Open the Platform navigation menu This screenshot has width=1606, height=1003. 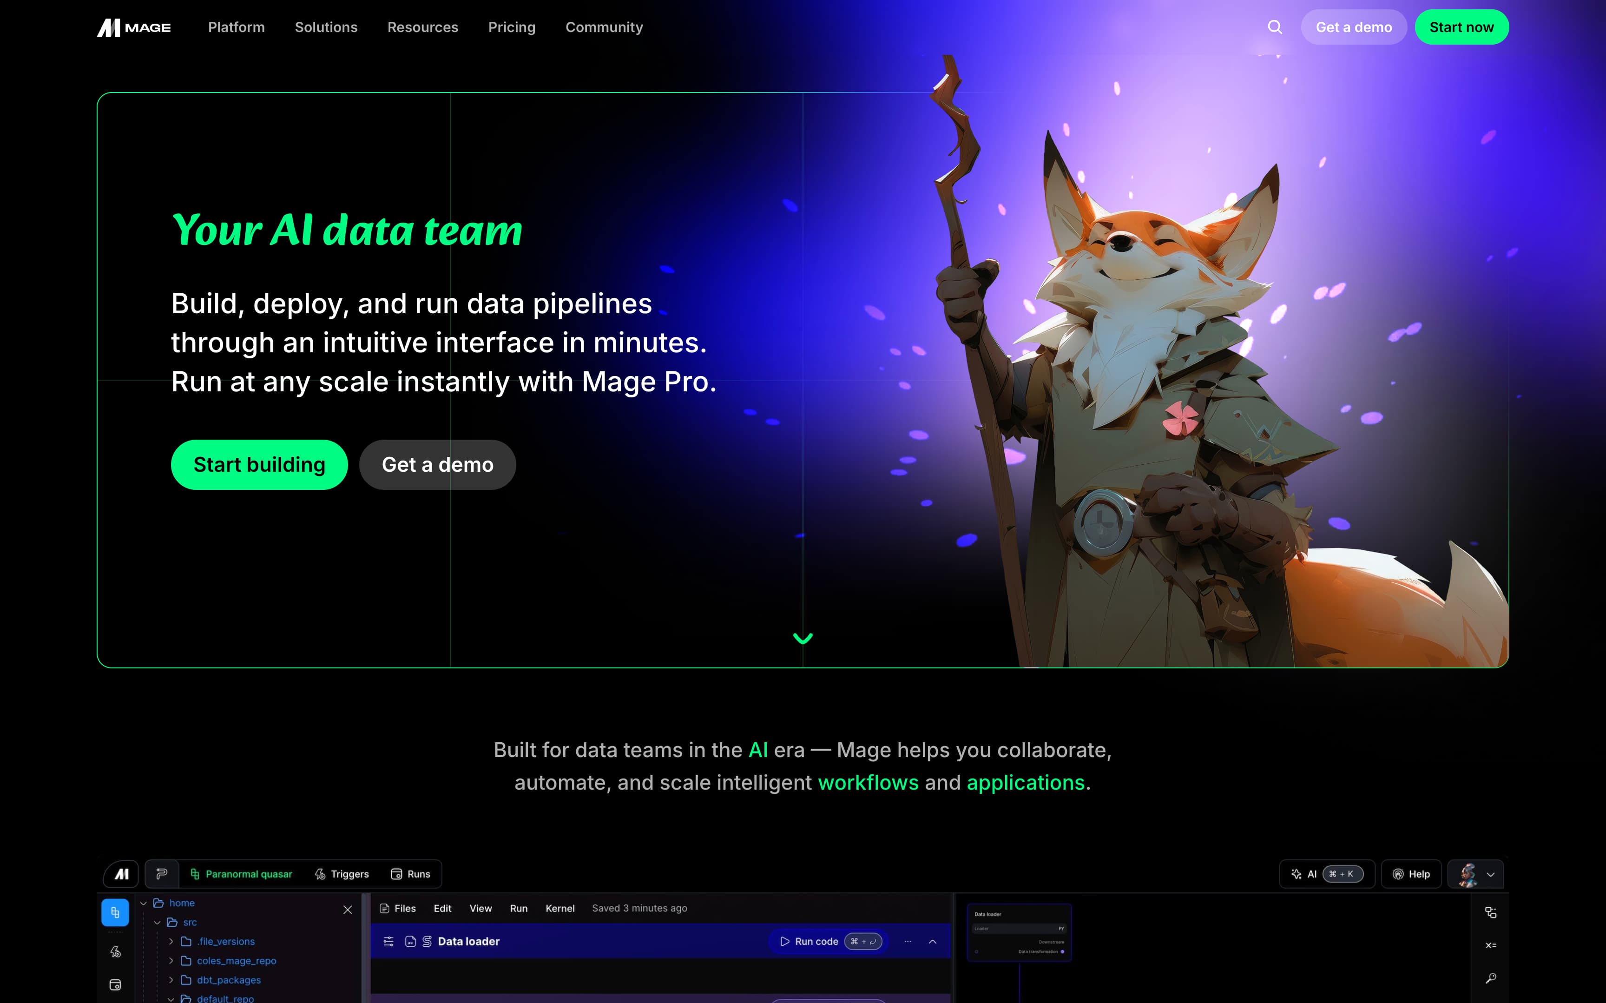point(236,27)
